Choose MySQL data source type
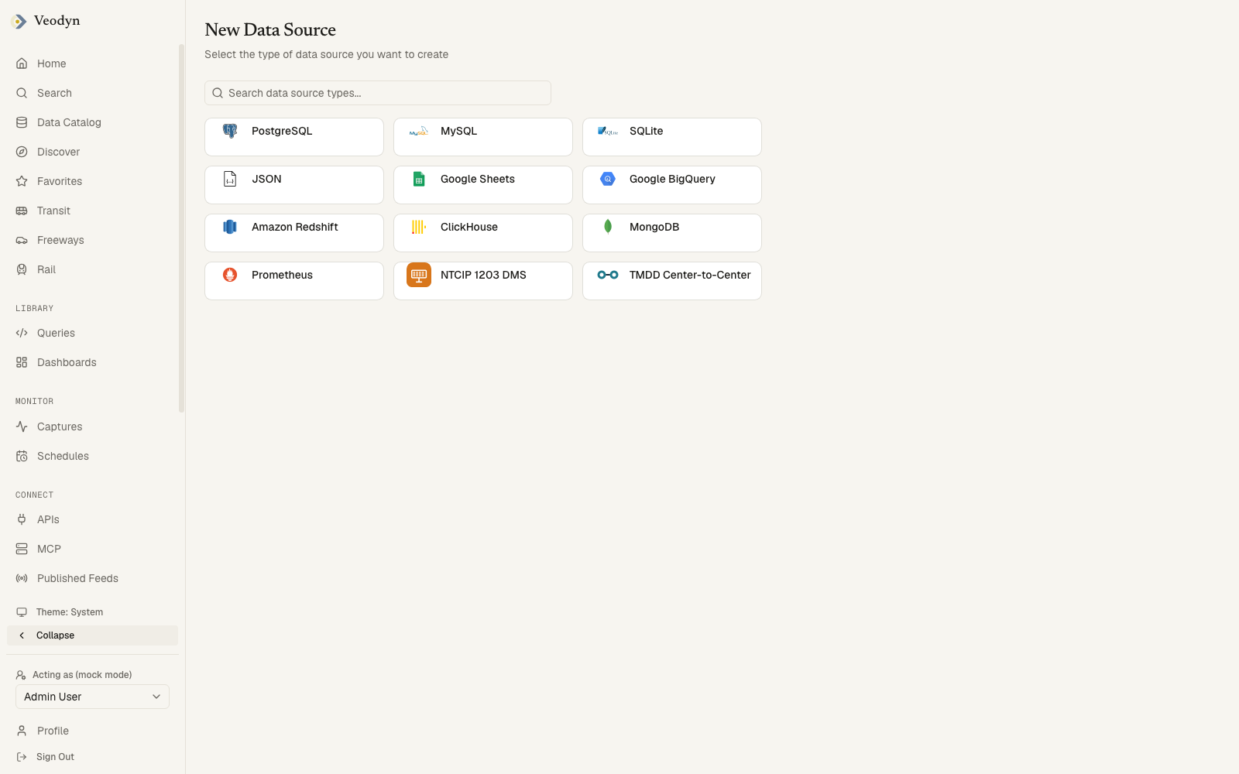1239x774 pixels. pyautogui.click(x=483, y=137)
